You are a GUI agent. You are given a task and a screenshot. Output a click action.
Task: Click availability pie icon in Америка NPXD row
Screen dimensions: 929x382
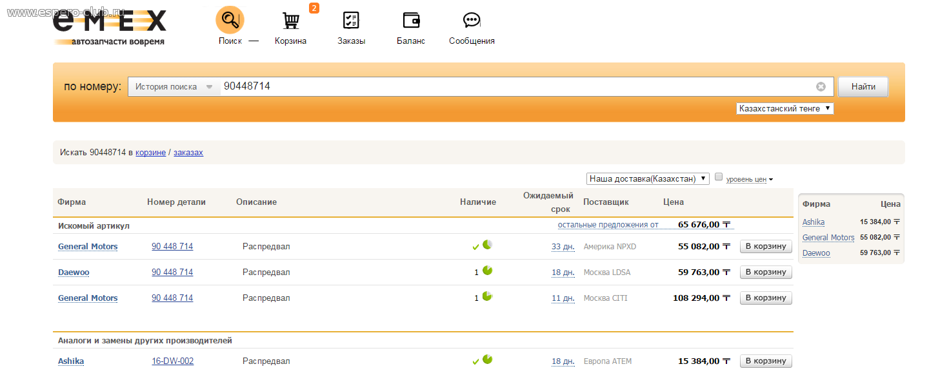click(x=488, y=245)
